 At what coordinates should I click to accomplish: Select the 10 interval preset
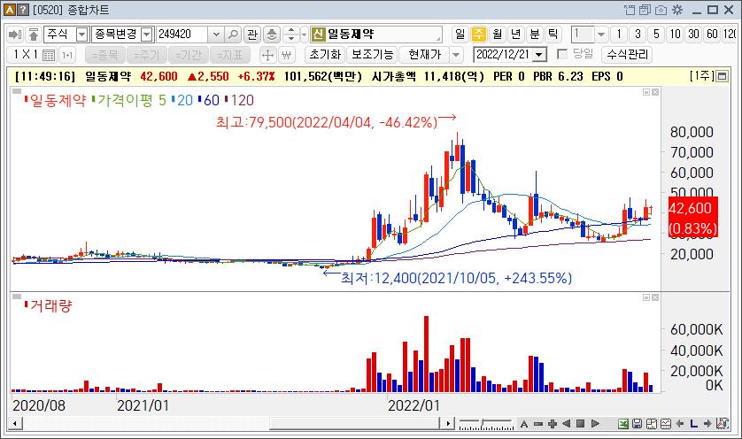tap(675, 34)
